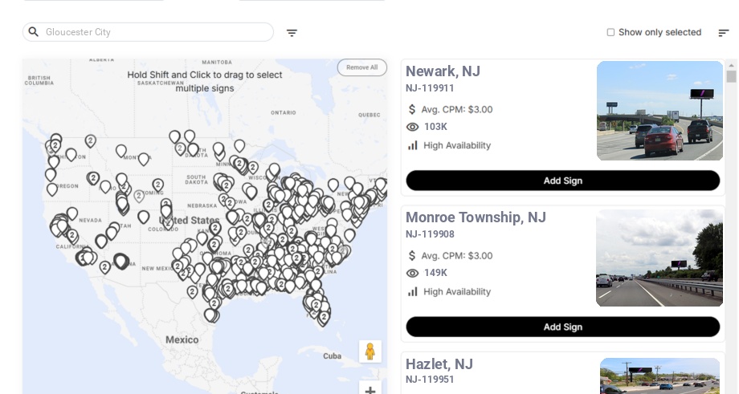The height and width of the screenshot is (394, 739).
Task: Open the Monroe Township billboard photo
Action: [659, 258]
